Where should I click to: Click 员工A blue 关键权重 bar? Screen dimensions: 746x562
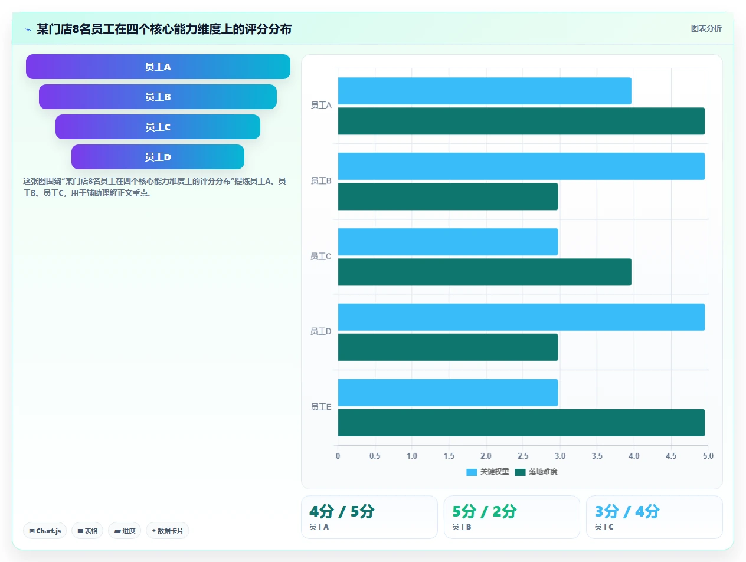[485, 91]
